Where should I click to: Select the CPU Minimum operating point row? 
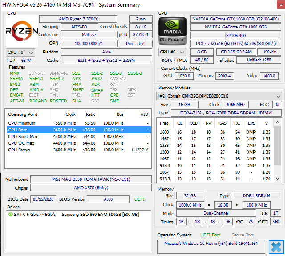click(79, 123)
